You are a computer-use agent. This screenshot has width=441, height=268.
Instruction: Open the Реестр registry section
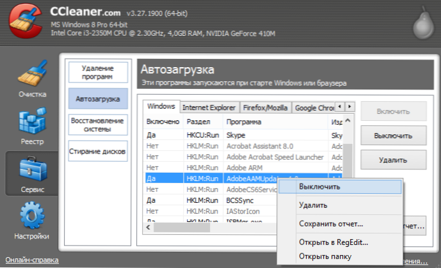[x=32, y=126]
